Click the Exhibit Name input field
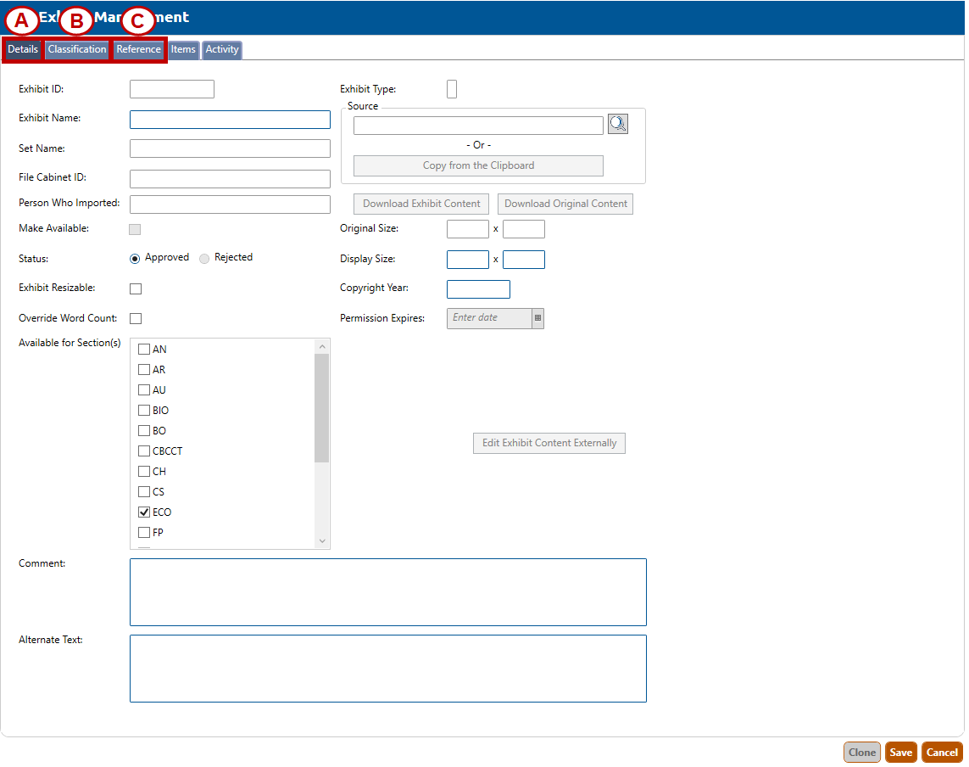This screenshot has width=969, height=767. click(230, 120)
